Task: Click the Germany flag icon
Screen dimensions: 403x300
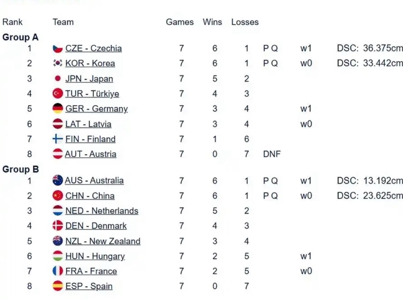Action: pyautogui.click(x=58, y=109)
